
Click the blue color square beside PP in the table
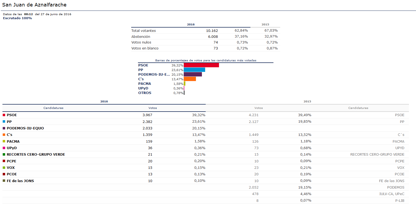coord(4,122)
